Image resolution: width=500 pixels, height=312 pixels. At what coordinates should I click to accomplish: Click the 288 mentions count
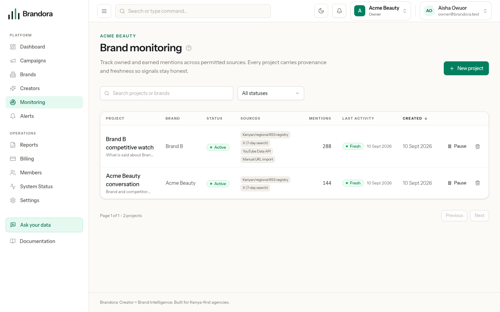[x=327, y=146]
